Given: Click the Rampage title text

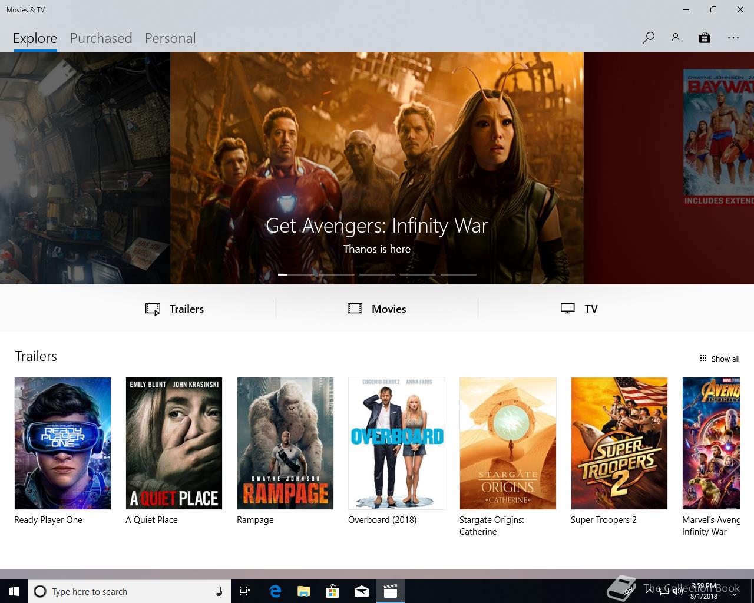Looking at the screenshot, I should coord(255,520).
